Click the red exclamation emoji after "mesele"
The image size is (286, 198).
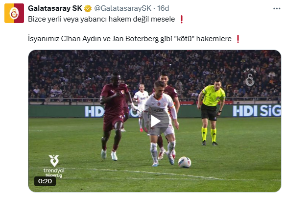[x=182, y=19]
